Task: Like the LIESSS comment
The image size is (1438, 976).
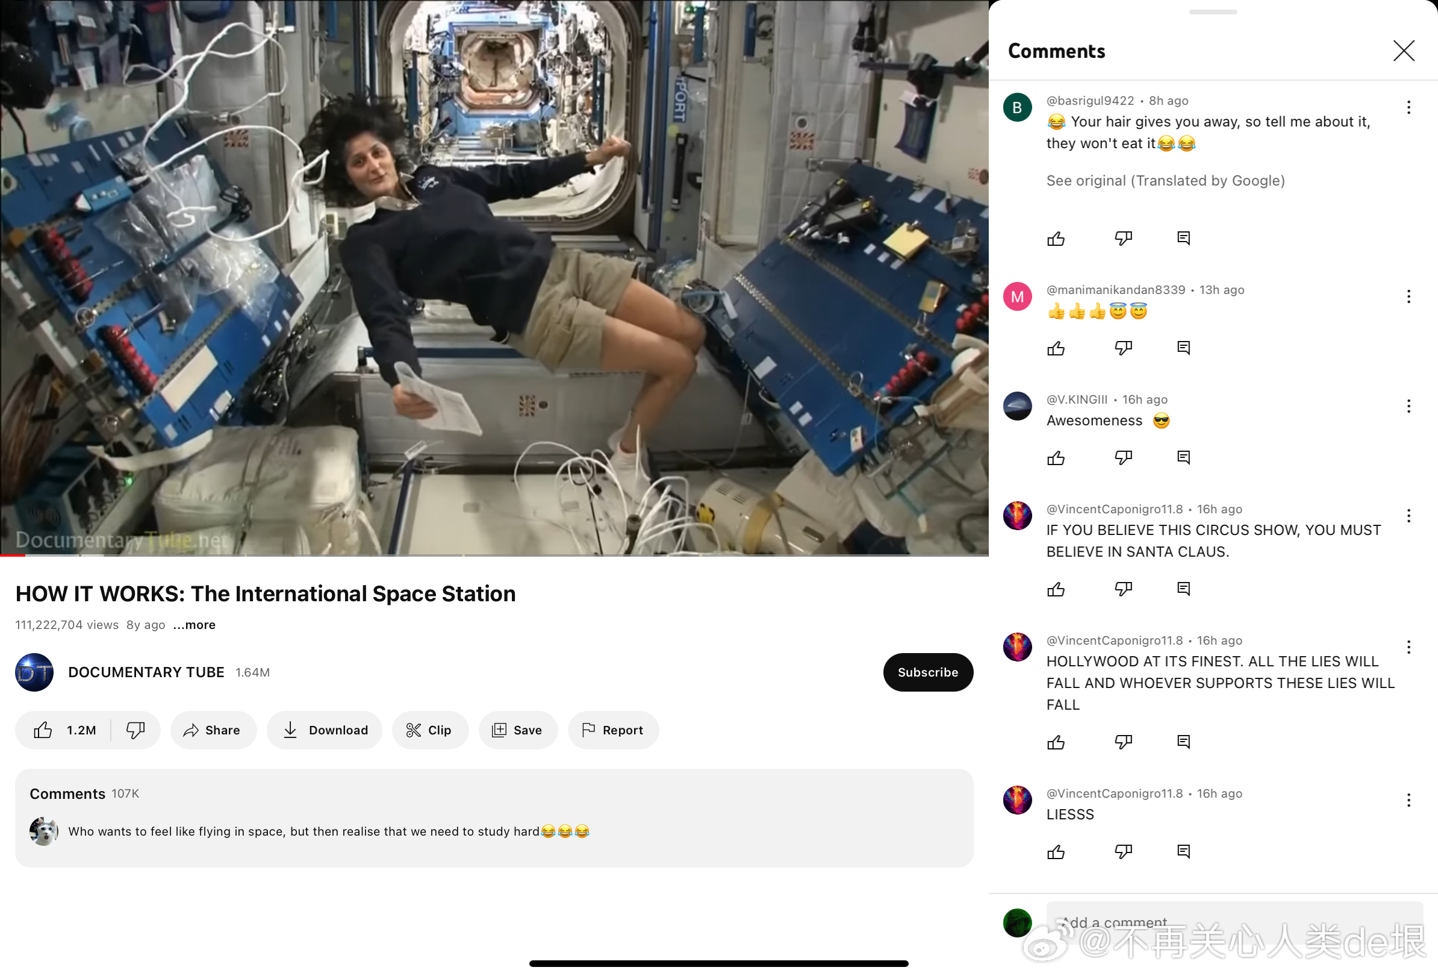Action: pos(1056,852)
